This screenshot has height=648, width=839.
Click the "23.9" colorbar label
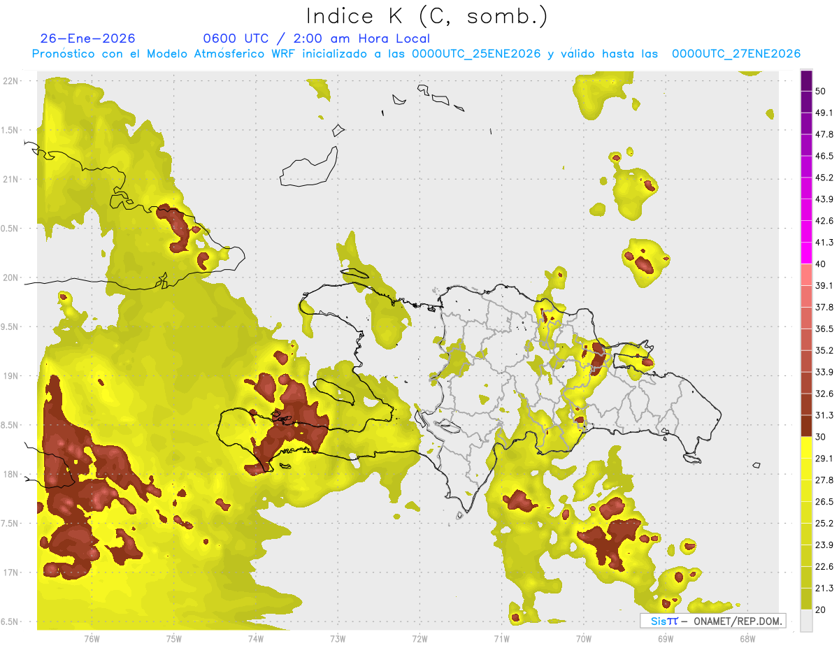(x=824, y=545)
